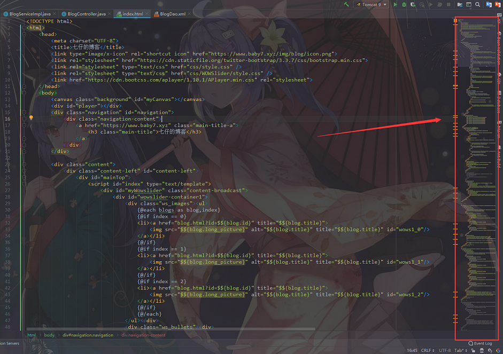The image size is (503, 354).
Task: Collapse the body tag fold on line 12
Action: click(x=24, y=93)
